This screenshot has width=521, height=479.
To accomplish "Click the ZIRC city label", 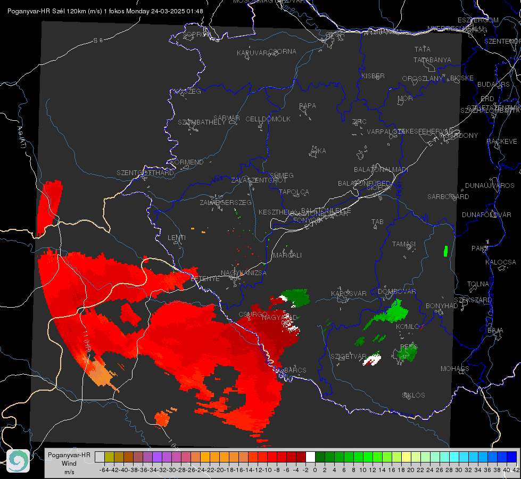I will [359, 122].
